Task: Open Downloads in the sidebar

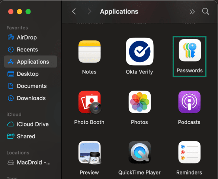Action: [x=31, y=98]
